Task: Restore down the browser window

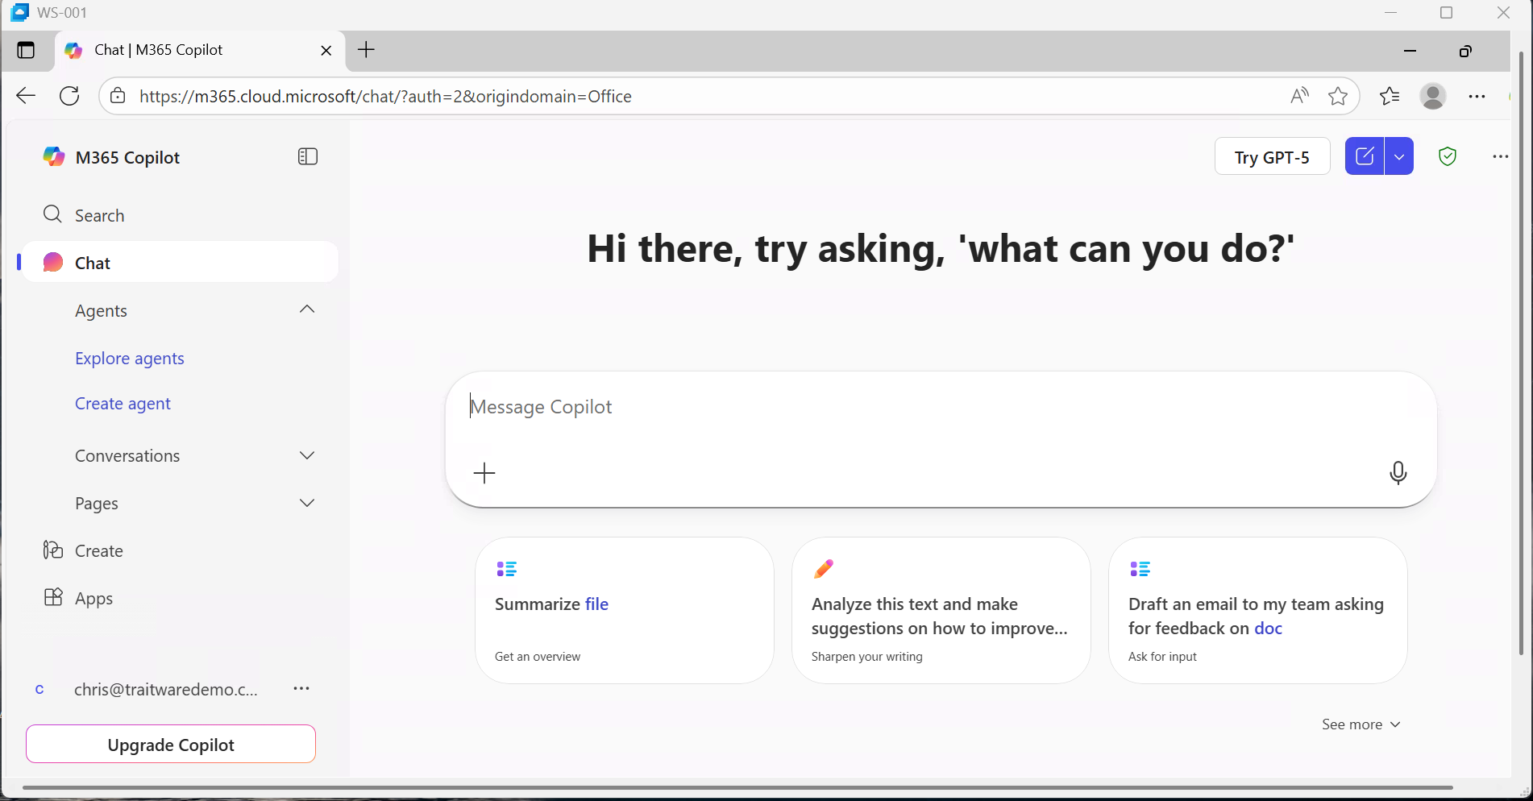Action: (x=1465, y=51)
